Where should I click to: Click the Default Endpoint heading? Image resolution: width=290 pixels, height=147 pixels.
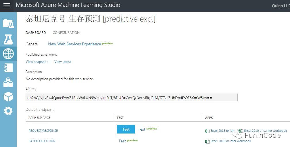[x=40, y=109]
